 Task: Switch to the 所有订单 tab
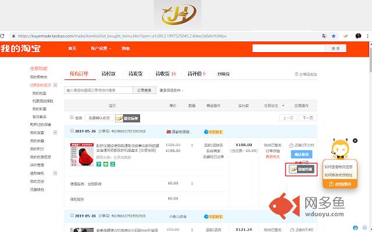click(79, 74)
